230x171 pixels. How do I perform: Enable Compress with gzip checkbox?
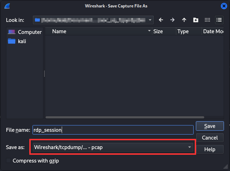[8, 160]
